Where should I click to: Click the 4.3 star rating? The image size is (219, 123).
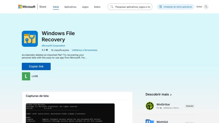(x=45, y=50)
